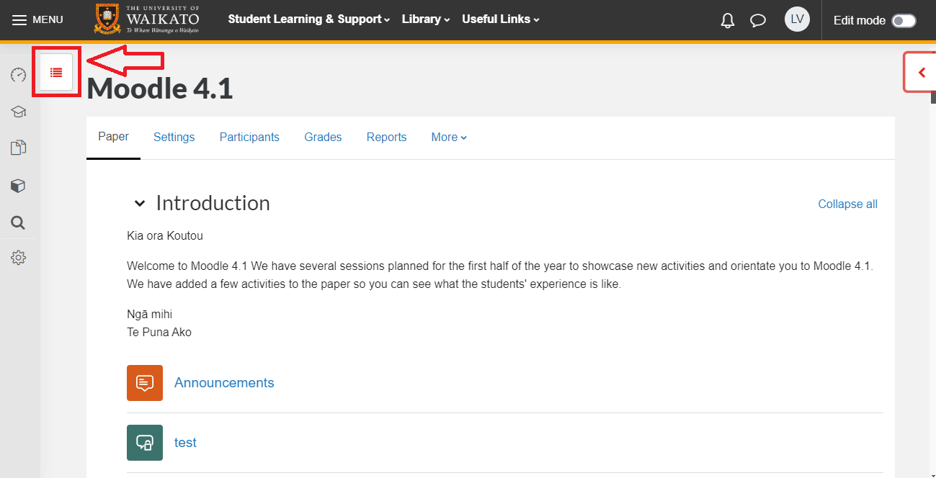The height and width of the screenshot is (478, 936).
Task: Open the course index drawer icon
Action: [56, 72]
